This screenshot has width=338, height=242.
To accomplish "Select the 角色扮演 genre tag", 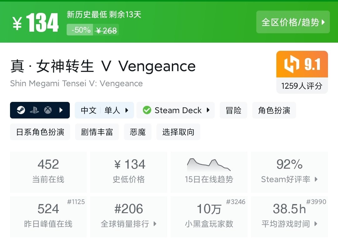I will click(274, 110).
